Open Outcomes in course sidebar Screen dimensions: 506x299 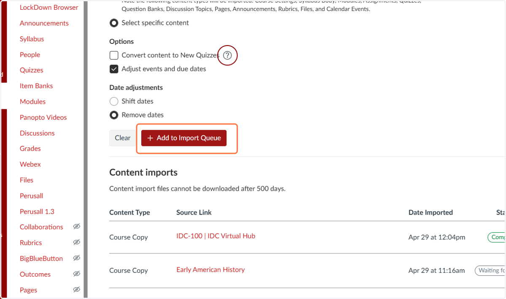[35, 274]
